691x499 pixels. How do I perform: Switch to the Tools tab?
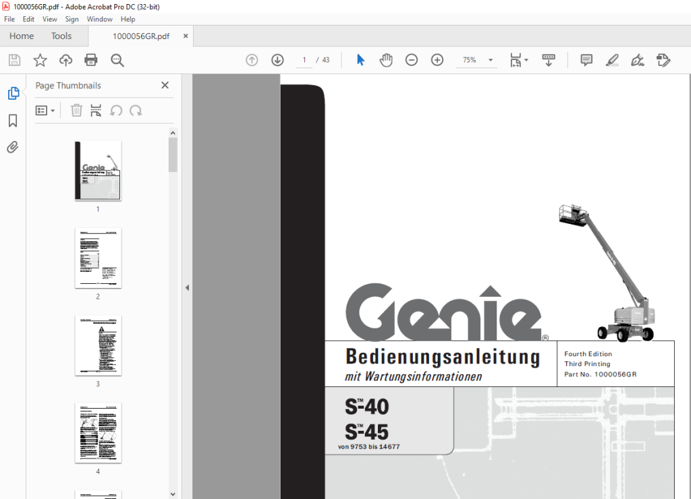[61, 36]
